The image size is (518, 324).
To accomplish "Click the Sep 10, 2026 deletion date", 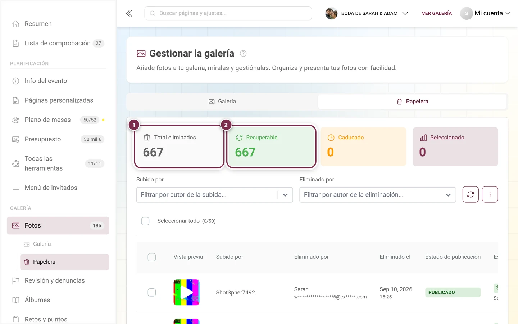I will 396,289.
